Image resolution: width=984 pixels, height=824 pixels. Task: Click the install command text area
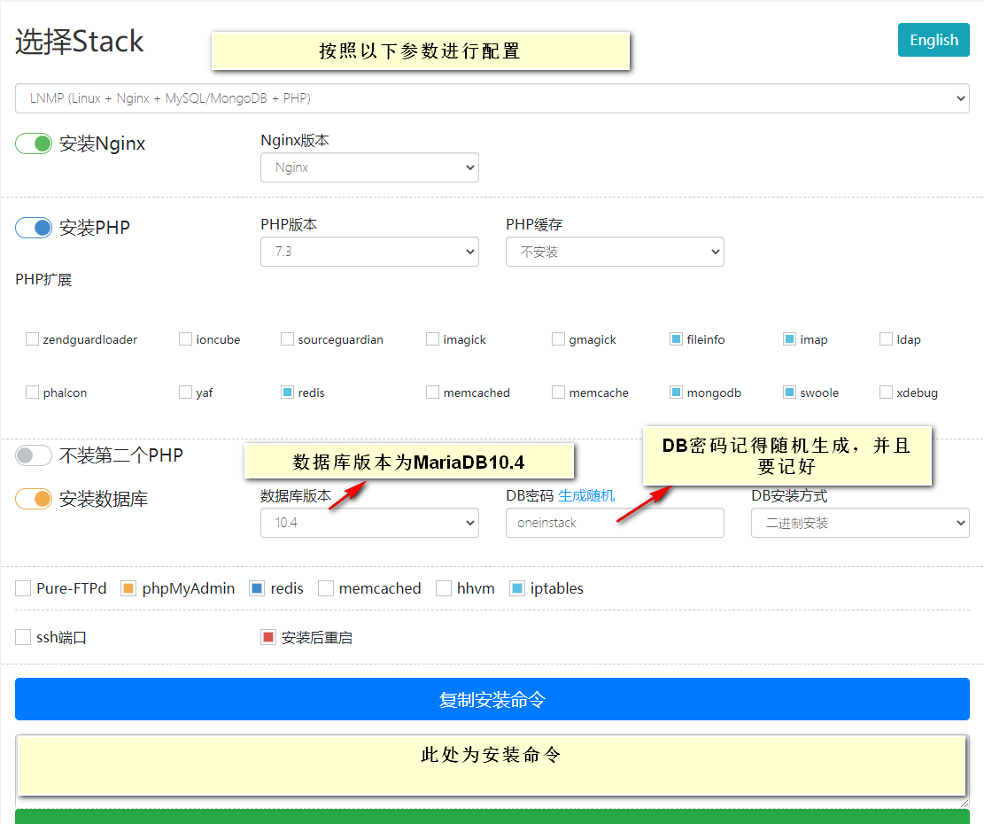tap(492, 771)
